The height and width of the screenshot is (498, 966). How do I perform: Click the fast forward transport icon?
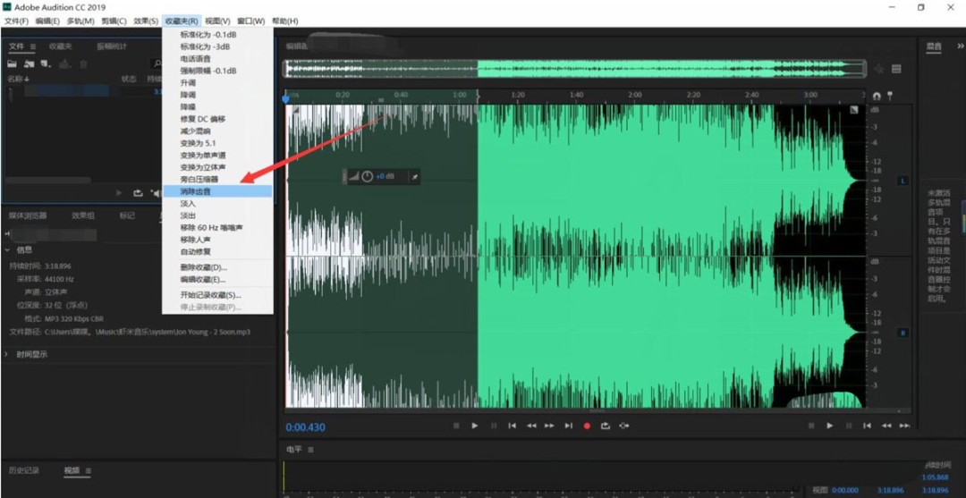550,426
